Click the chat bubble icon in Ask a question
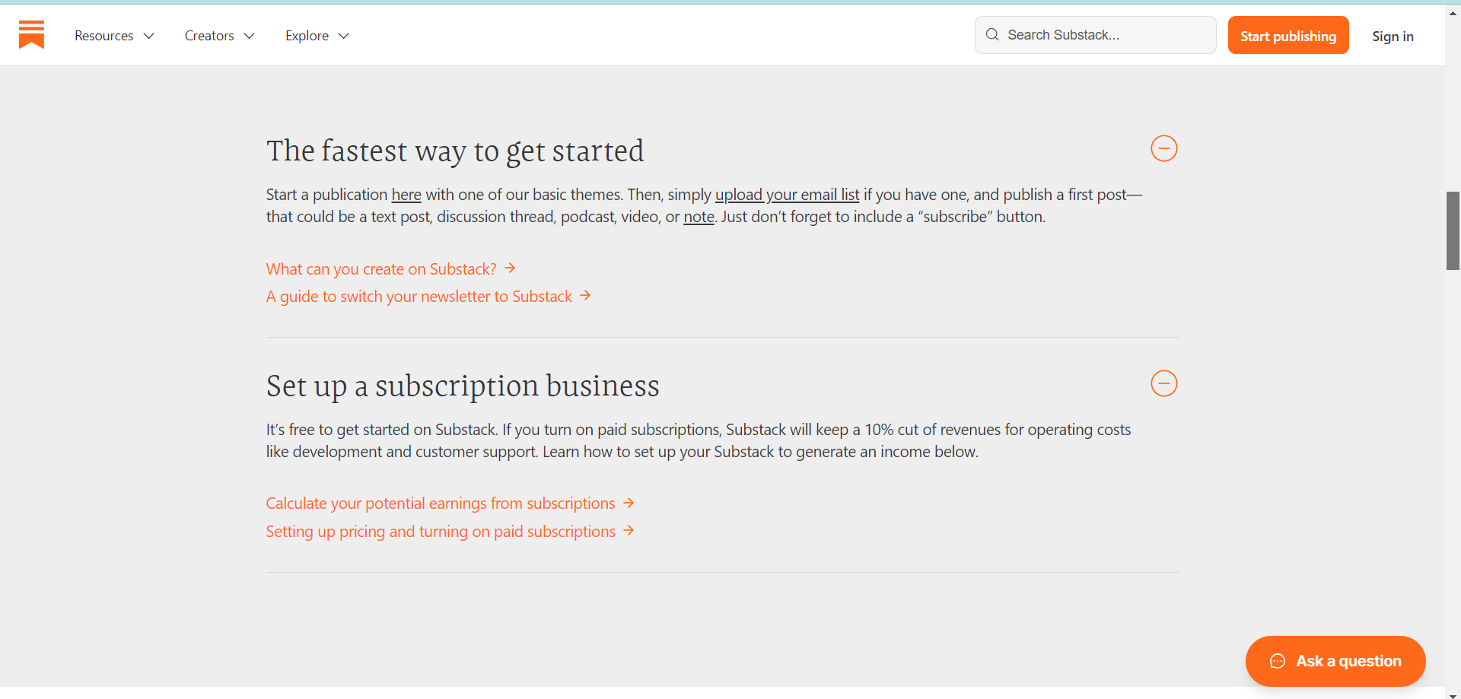The width and height of the screenshot is (1461, 699). pos(1278,661)
